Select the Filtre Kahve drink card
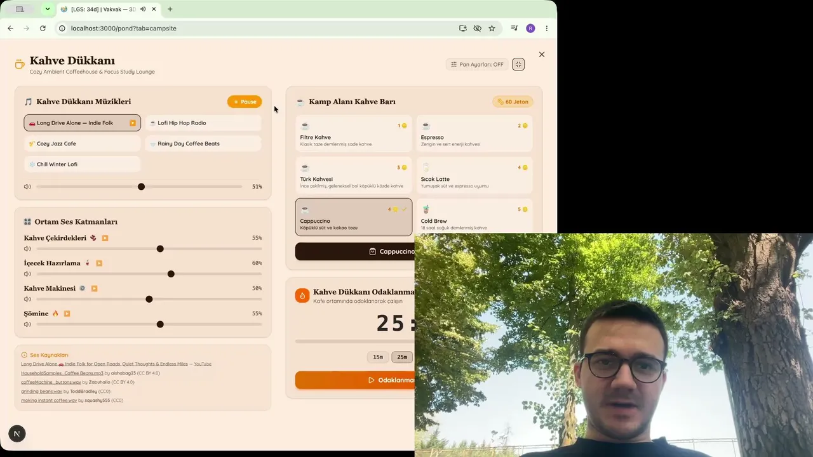The width and height of the screenshot is (813, 457). tap(354, 133)
